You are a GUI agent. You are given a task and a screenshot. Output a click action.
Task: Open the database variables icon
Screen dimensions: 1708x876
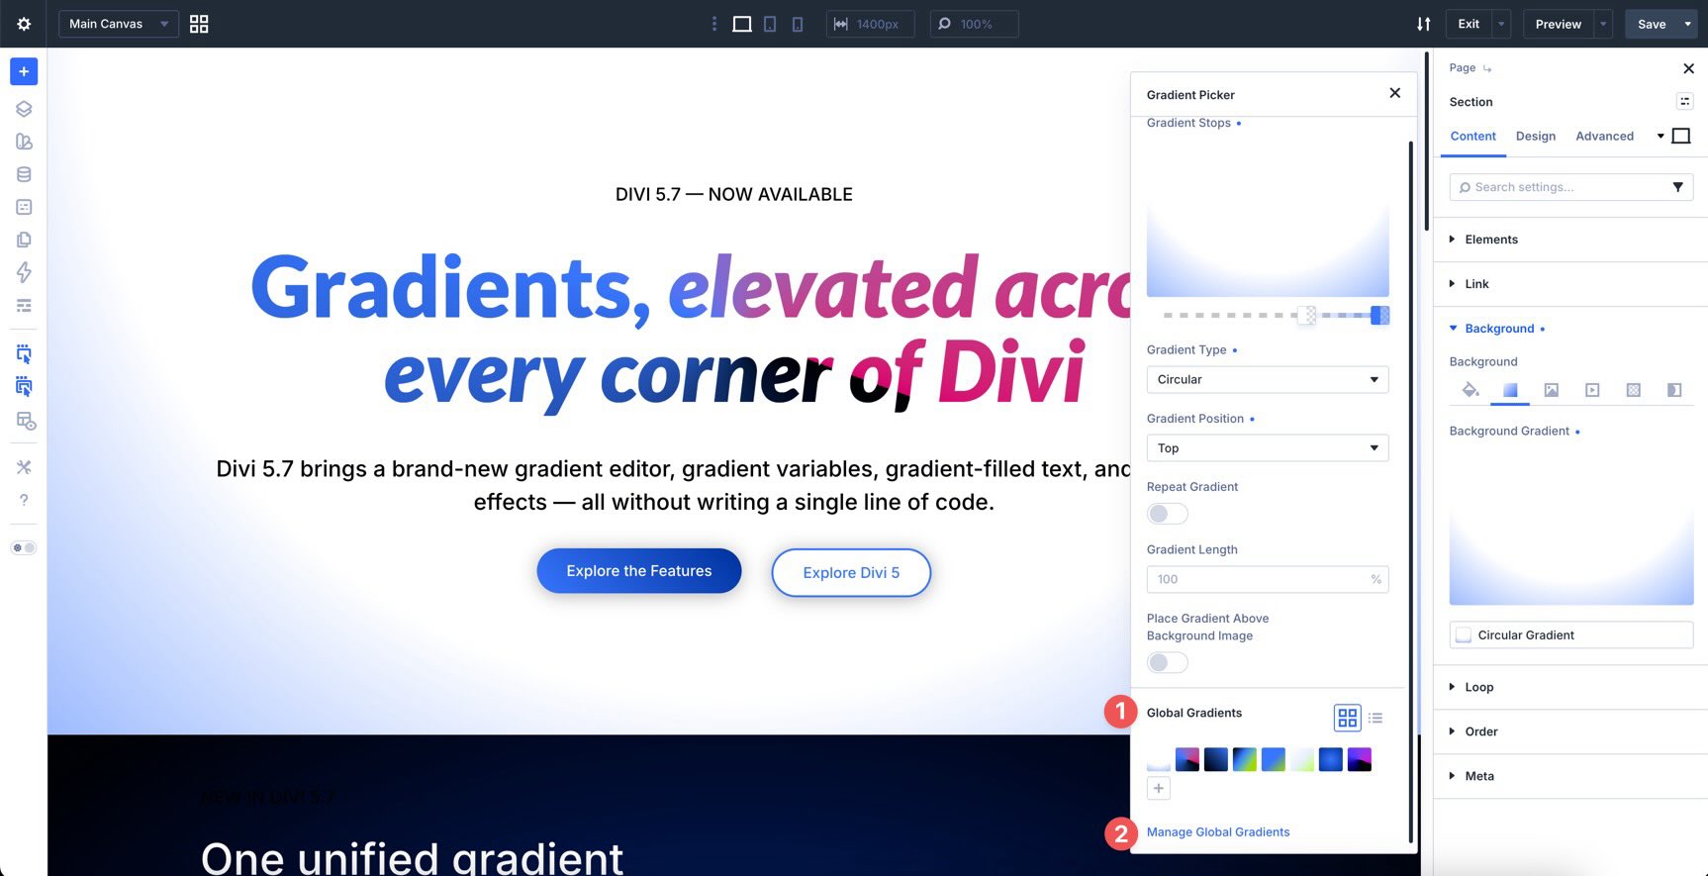pyautogui.click(x=24, y=174)
